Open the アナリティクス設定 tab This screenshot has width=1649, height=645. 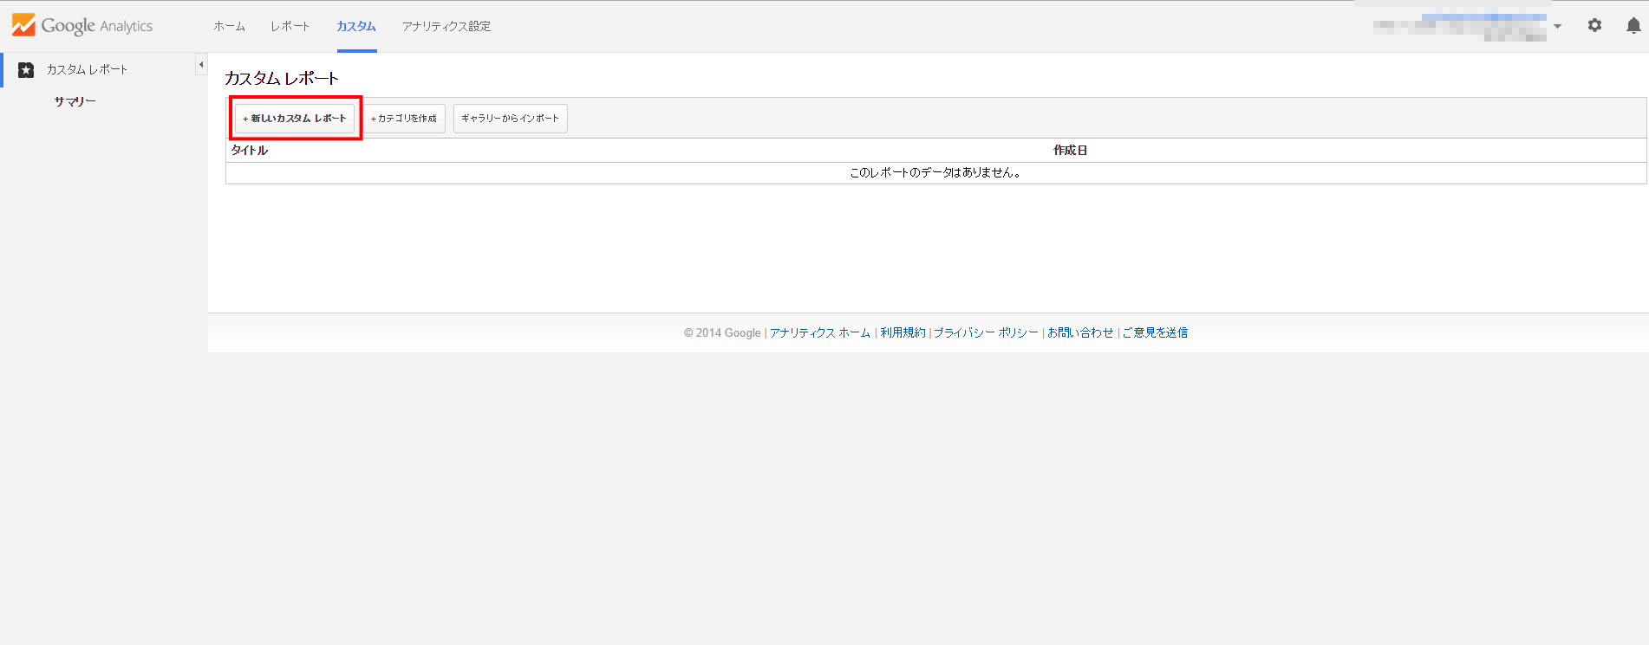(446, 27)
